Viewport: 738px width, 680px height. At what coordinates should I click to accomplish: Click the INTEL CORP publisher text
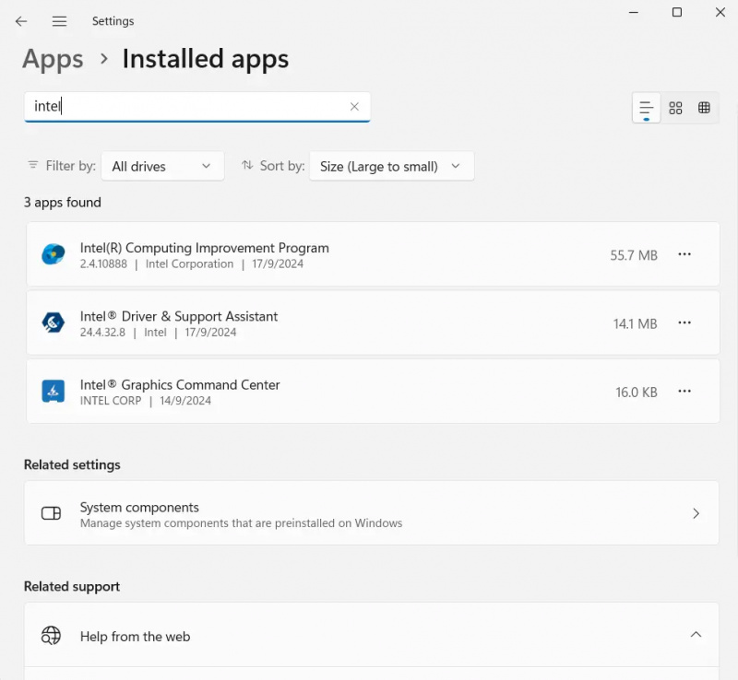pyautogui.click(x=111, y=401)
